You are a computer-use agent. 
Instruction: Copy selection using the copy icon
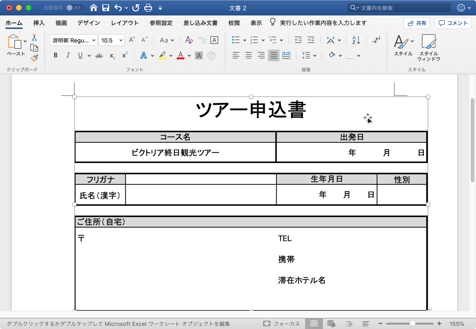click(34, 48)
